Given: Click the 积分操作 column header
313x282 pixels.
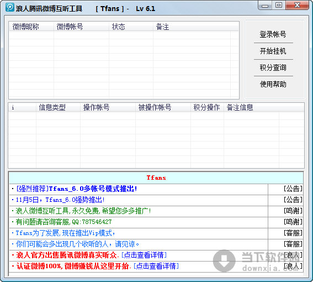Looking at the screenshot, I should point(207,107).
